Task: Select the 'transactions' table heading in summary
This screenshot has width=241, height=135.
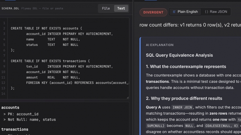Action: pyautogui.click(x=15, y=130)
